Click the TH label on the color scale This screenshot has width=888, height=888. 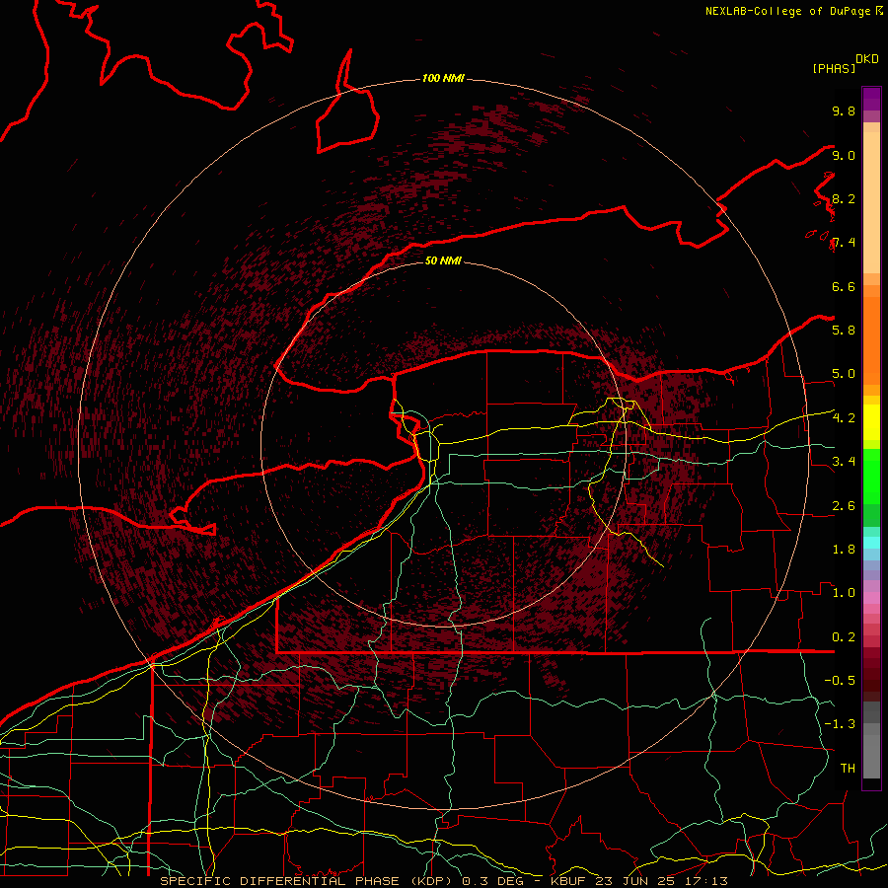[x=848, y=769]
